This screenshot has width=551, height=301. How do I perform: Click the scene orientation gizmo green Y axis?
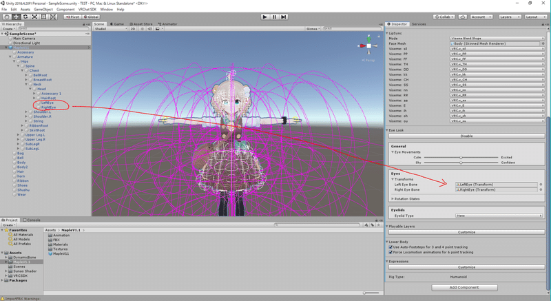click(x=368, y=39)
